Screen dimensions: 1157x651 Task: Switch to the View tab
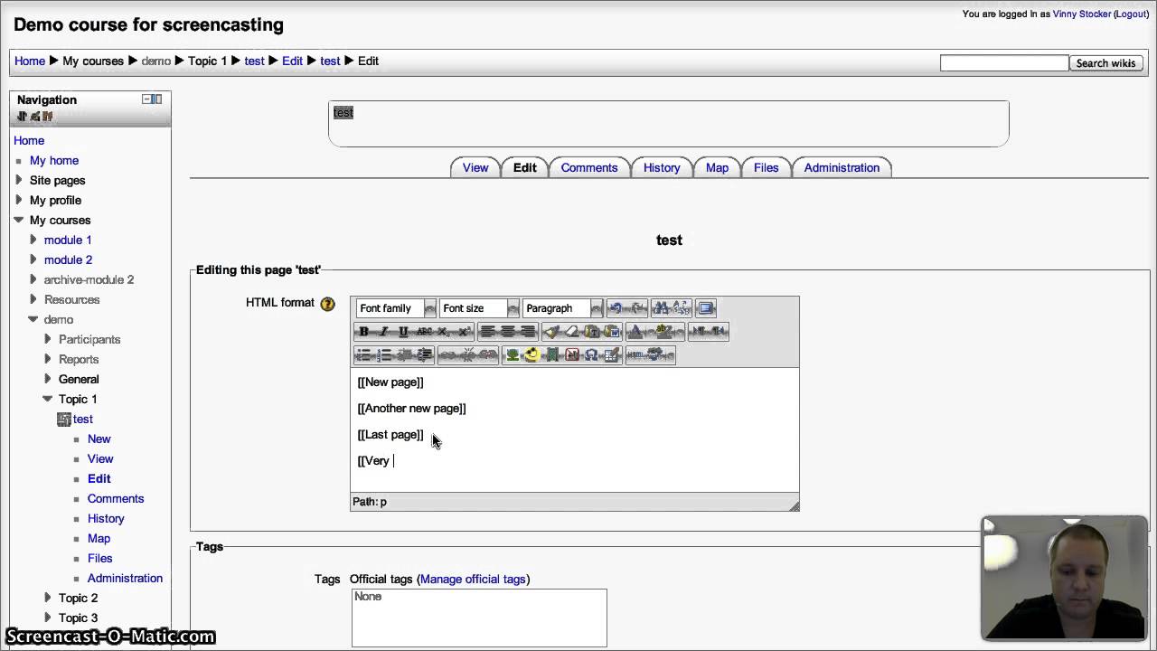click(x=475, y=167)
